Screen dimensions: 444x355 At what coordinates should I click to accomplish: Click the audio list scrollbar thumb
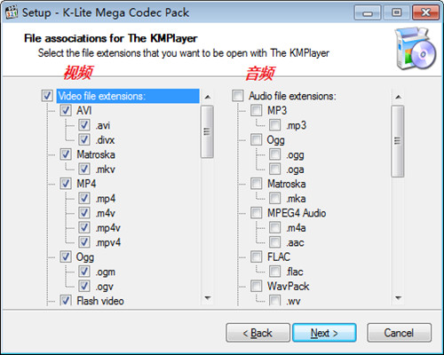pos(398,141)
